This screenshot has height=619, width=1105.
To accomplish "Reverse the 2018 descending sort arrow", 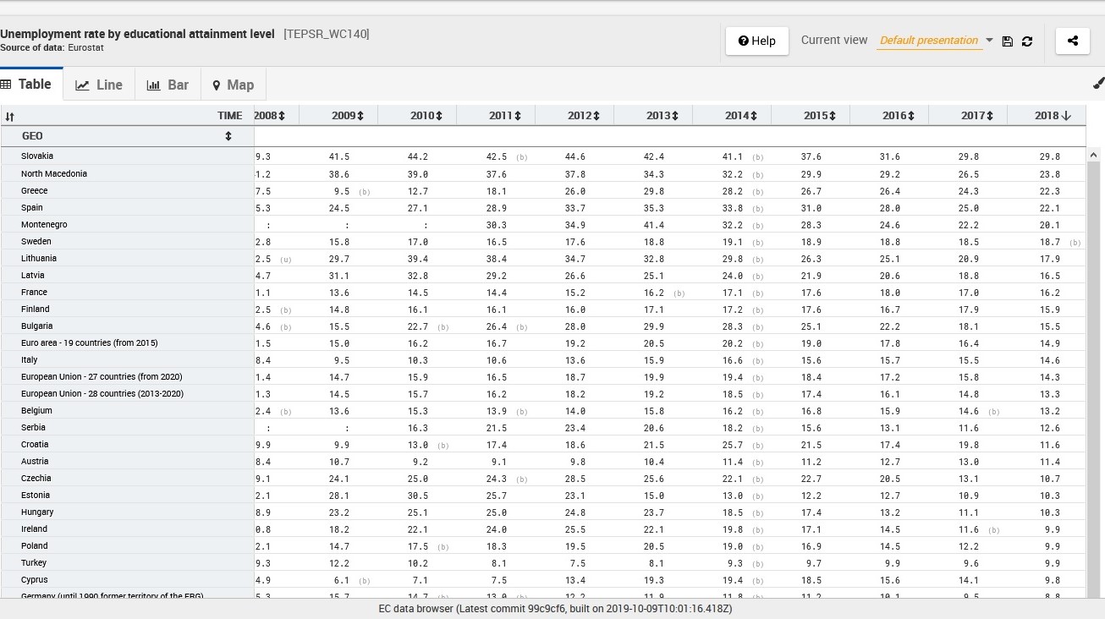I will (1066, 116).
